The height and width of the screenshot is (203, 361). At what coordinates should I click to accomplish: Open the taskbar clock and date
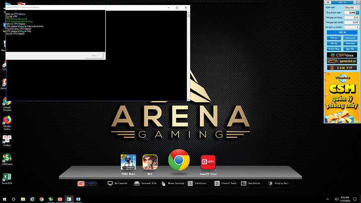coord(345,199)
